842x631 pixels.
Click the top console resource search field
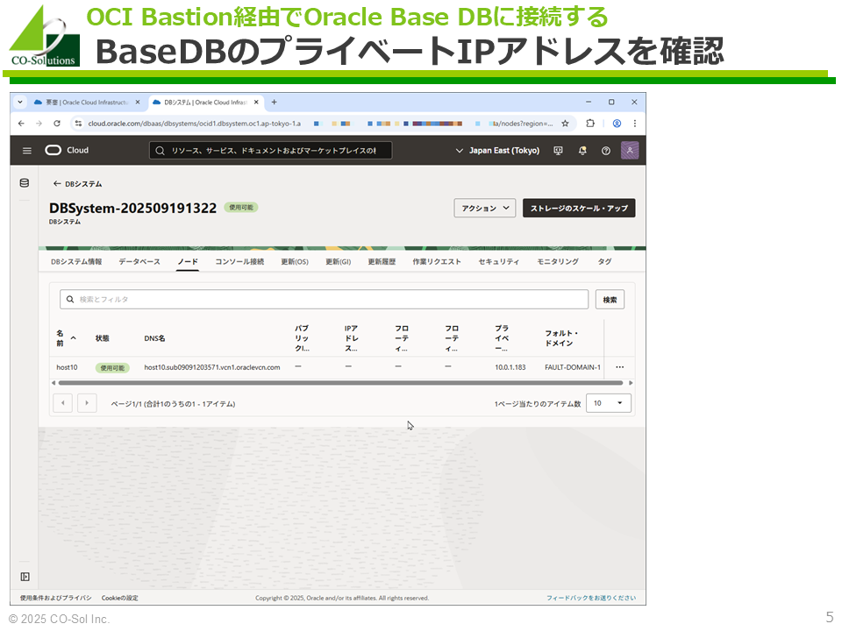point(270,151)
